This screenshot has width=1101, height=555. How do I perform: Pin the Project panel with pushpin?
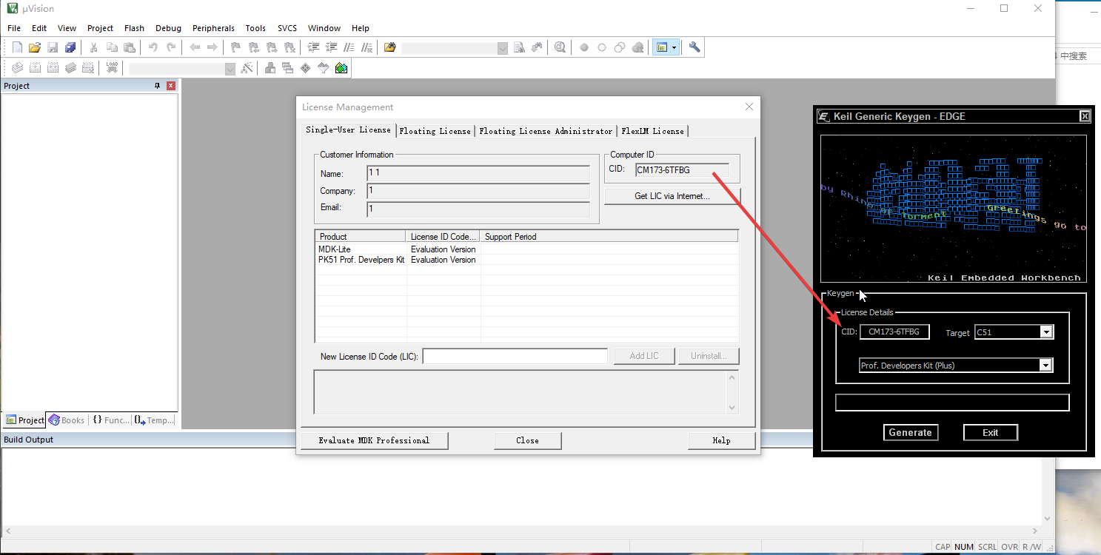pyautogui.click(x=157, y=86)
